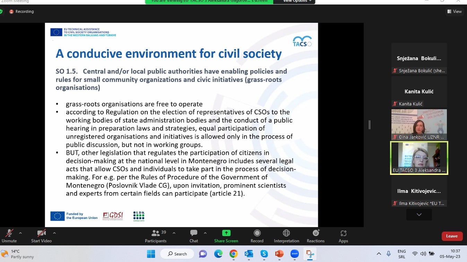Unmute the microphone
The height and width of the screenshot is (262, 467).
(9, 236)
